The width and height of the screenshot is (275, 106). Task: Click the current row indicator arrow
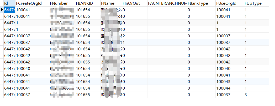pos(2,10)
